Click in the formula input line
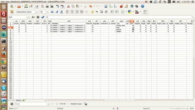Viewport: 195px width, 110px height. click(119, 17)
